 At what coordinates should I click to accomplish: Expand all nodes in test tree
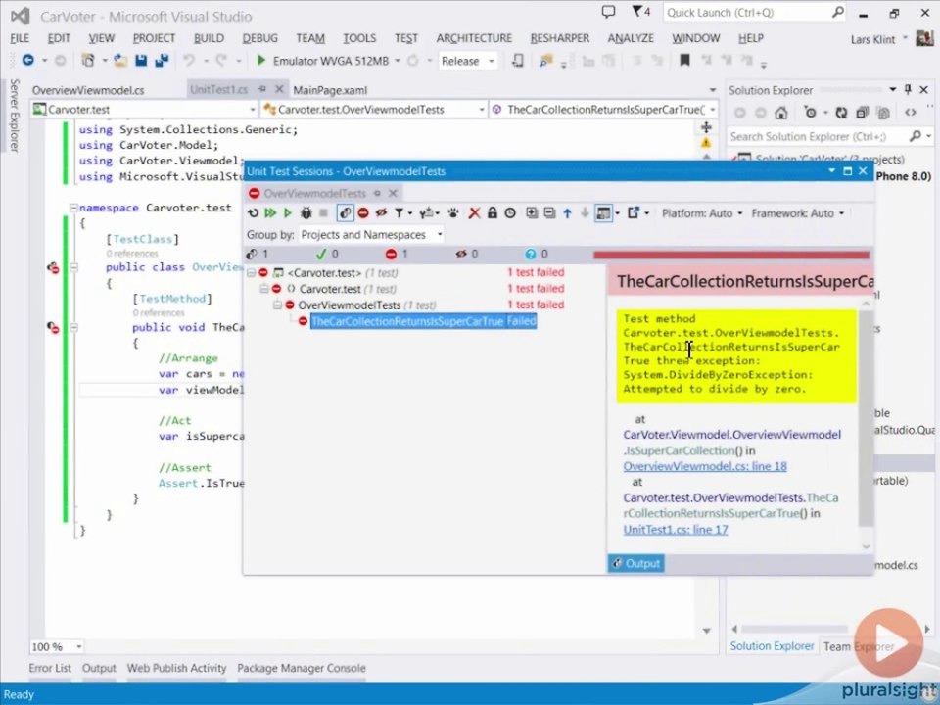[x=532, y=212]
